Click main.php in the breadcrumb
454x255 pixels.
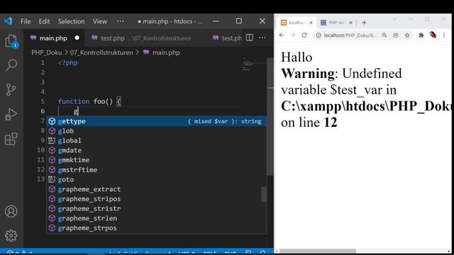pos(166,52)
